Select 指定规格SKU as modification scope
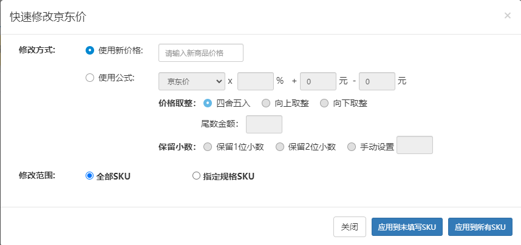The image size is (521, 245). click(196, 176)
